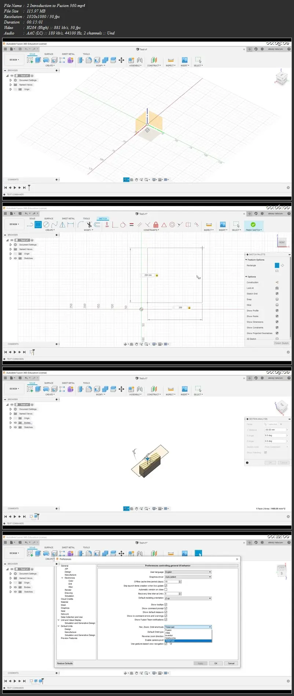This screenshot has width=294, height=696.
Task: Select Circle tool in sketch frame toolbar
Action: (46, 225)
